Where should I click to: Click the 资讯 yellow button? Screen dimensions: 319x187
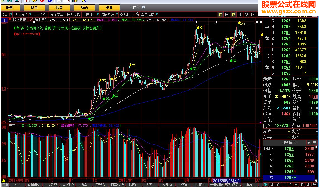coord(109,7)
